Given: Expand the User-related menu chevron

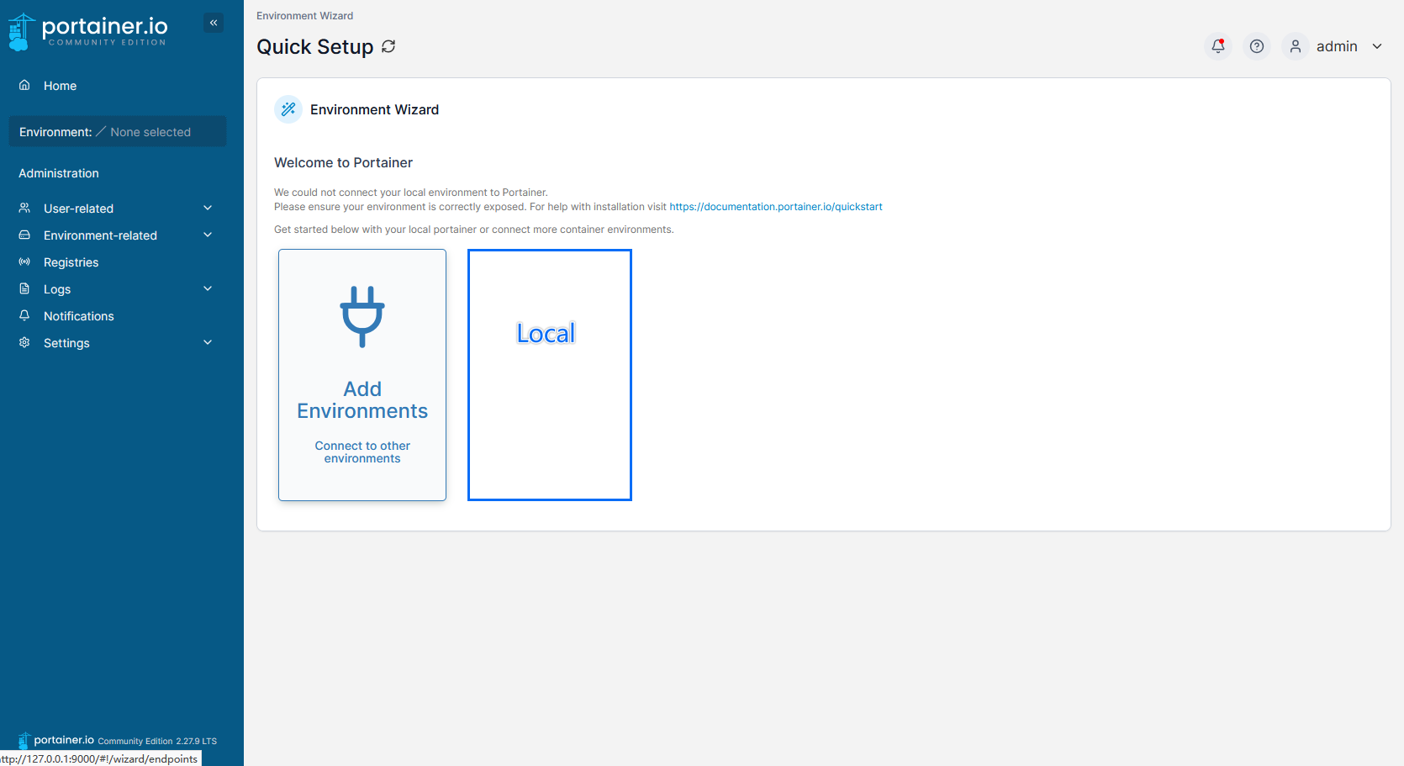Looking at the screenshot, I should (x=208, y=209).
